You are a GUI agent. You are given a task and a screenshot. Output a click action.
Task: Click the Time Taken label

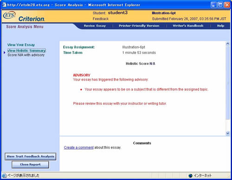tap(73, 52)
